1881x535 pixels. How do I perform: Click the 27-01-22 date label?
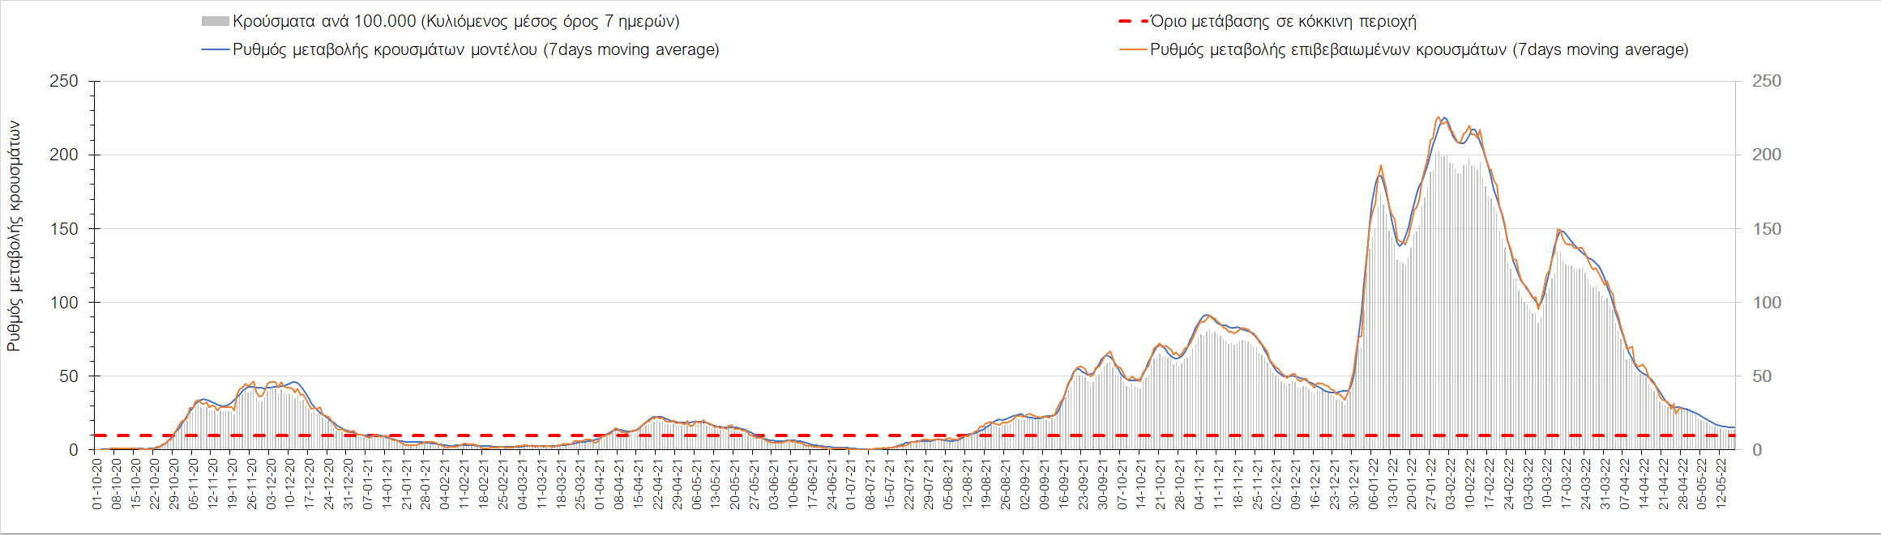click(1431, 484)
